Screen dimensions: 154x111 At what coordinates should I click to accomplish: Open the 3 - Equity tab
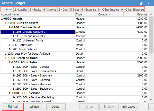pyautogui.click(x=35, y=10)
